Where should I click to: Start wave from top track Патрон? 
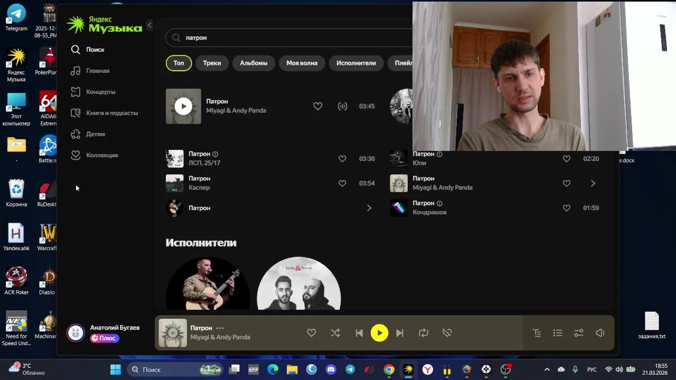coord(343,106)
